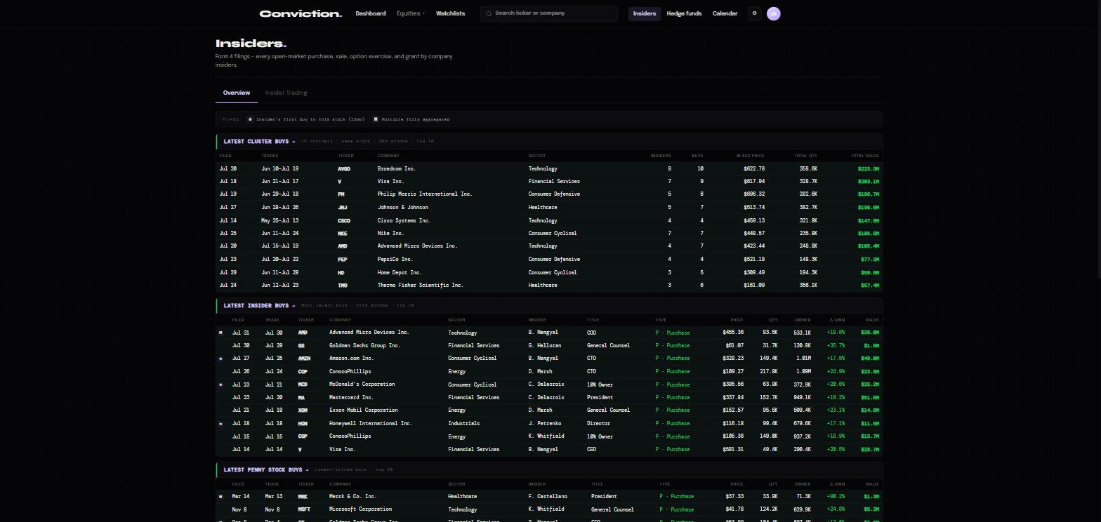Click Microsoft Corporation in penny stock buys
This screenshot has height=522, width=1101.
point(360,510)
